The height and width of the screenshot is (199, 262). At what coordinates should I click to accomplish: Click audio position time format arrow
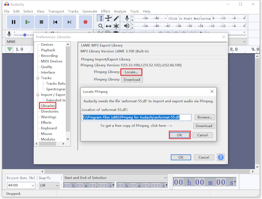tap(235, 181)
